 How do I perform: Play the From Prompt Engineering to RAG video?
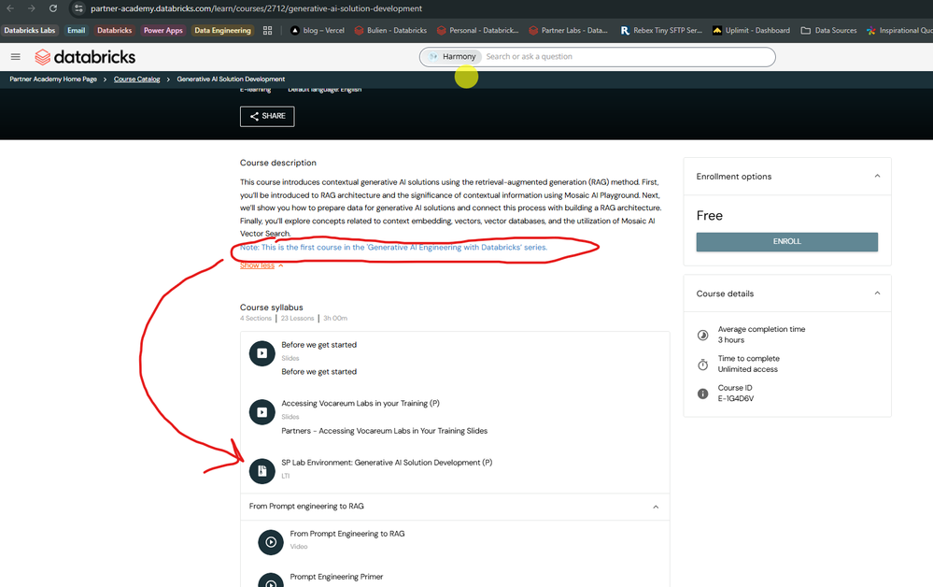(x=271, y=542)
